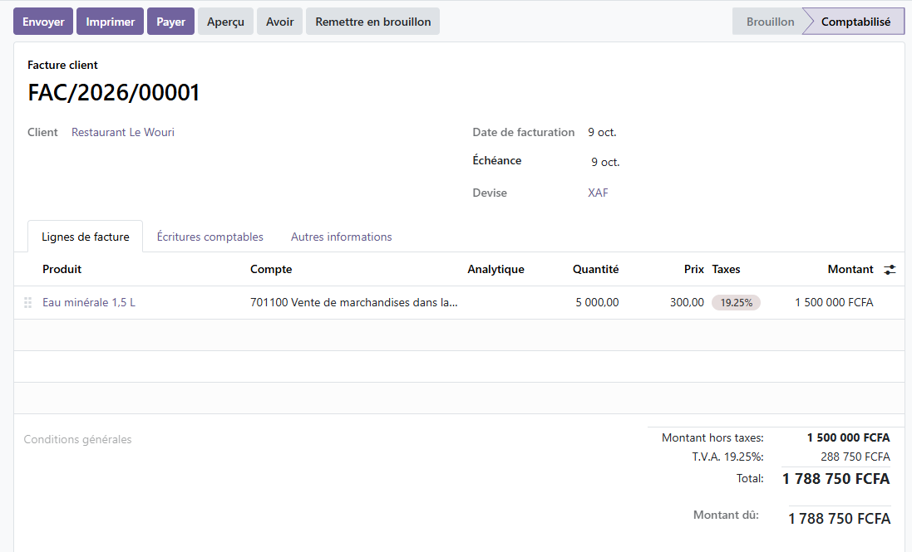Click the Total value 1 788 750 FCFA

tap(836, 479)
